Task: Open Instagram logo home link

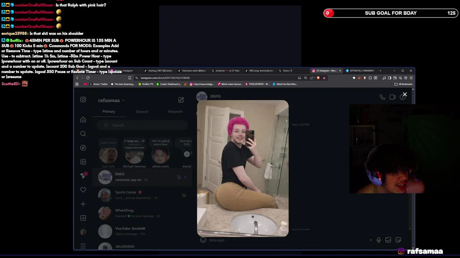Action: (x=83, y=100)
